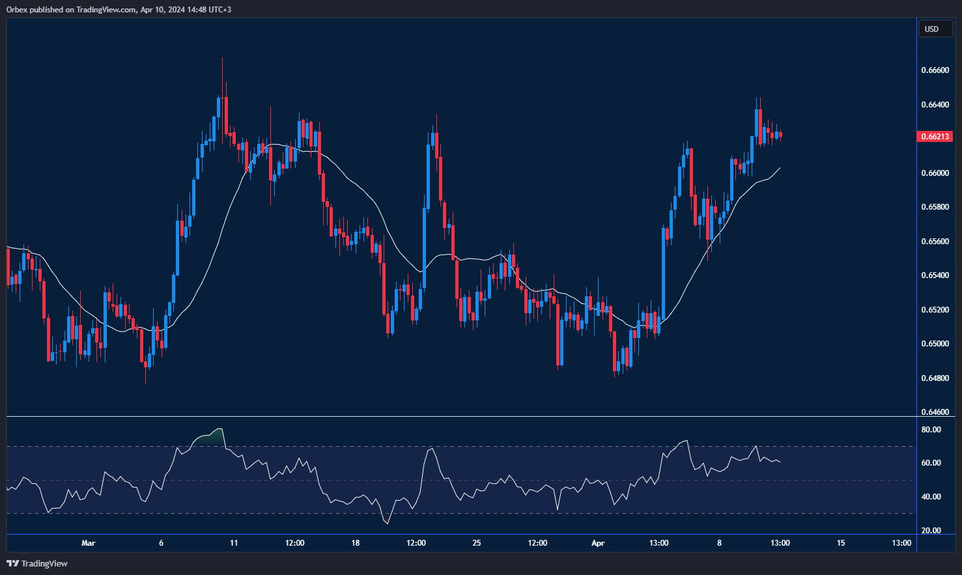Click date 11 on the time axis
Image resolution: width=962 pixels, height=575 pixels.
coord(234,543)
